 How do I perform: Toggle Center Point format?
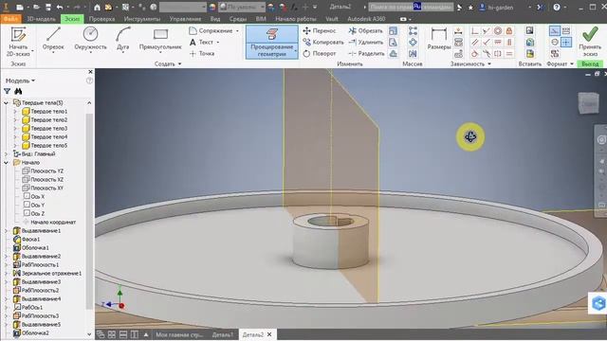pos(566,42)
